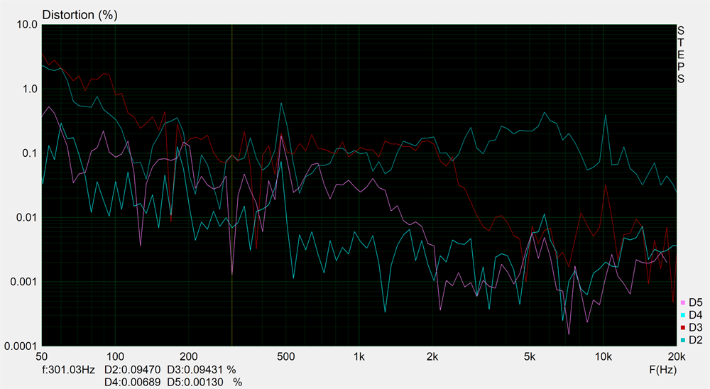Click the vertical STEPS label
The width and height of the screenshot is (710, 389).
pos(681,55)
